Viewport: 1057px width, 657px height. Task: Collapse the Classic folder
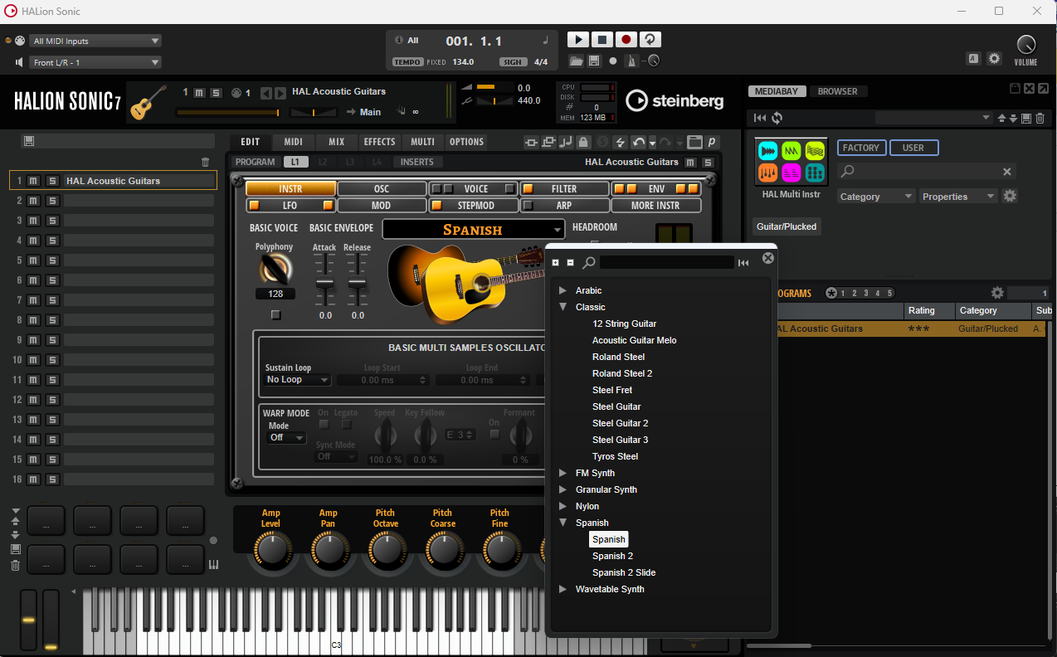(563, 307)
